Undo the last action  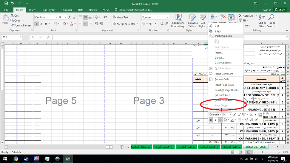tap(12, 3)
